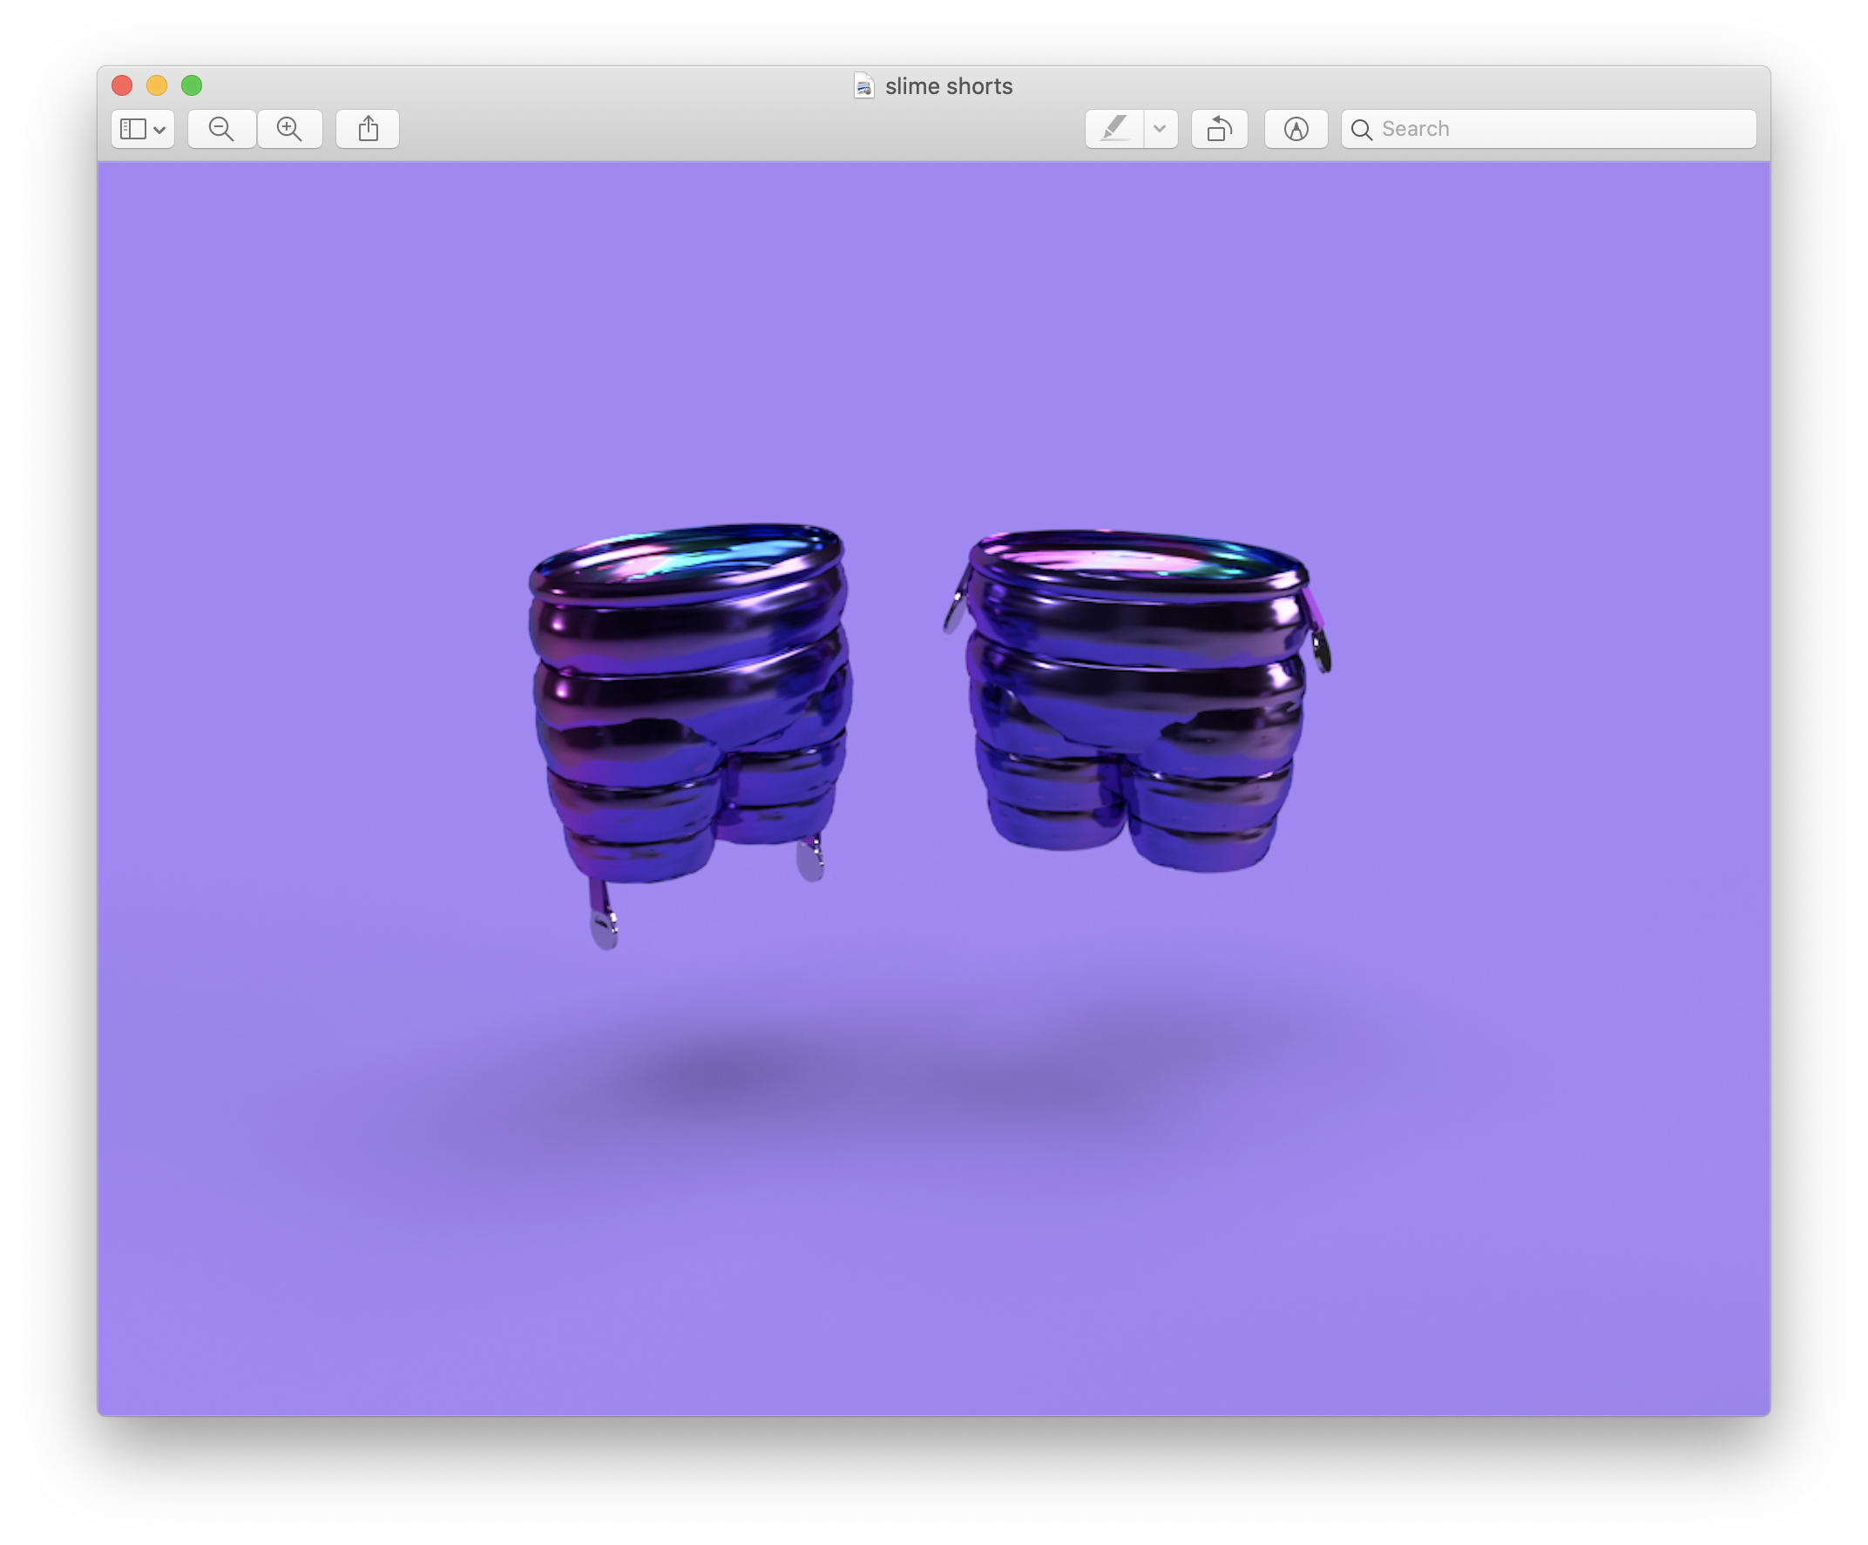Expand the highlight color dropdown arrow
The height and width of the screenshot is (1545, 1868).
coord(1160,129)
